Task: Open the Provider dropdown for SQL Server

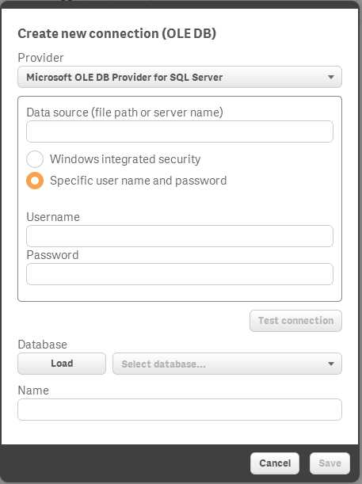Action: click(180, 77)
